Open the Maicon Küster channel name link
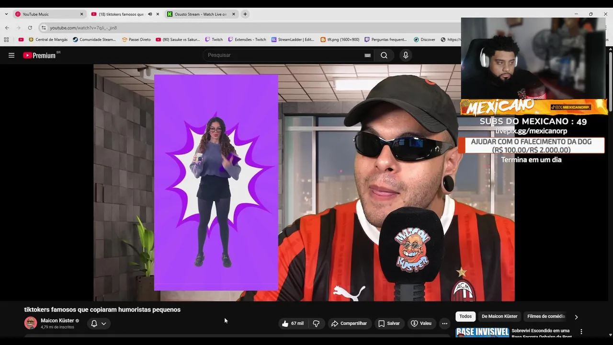This screenshot has width=613, height=345. point(57,321)
